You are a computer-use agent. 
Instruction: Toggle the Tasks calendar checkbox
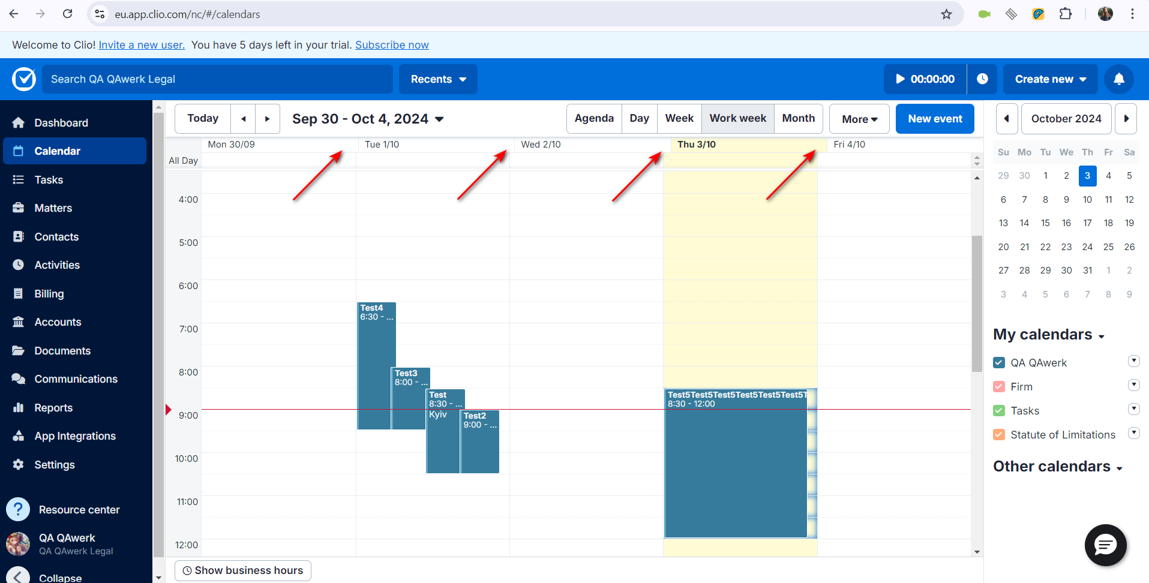(999, 411)
